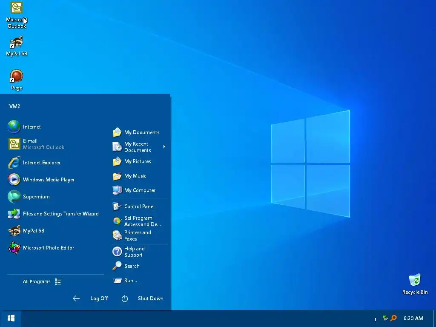
Task: Click the Help and Support question mark icon
Action: pyautogui.click(x=117, y=252)
